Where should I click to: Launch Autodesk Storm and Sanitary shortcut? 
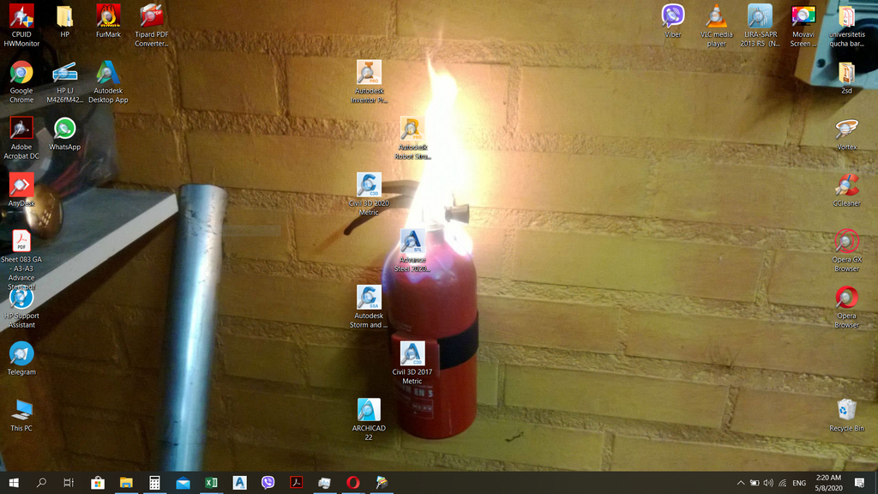[x=369, y=307]
